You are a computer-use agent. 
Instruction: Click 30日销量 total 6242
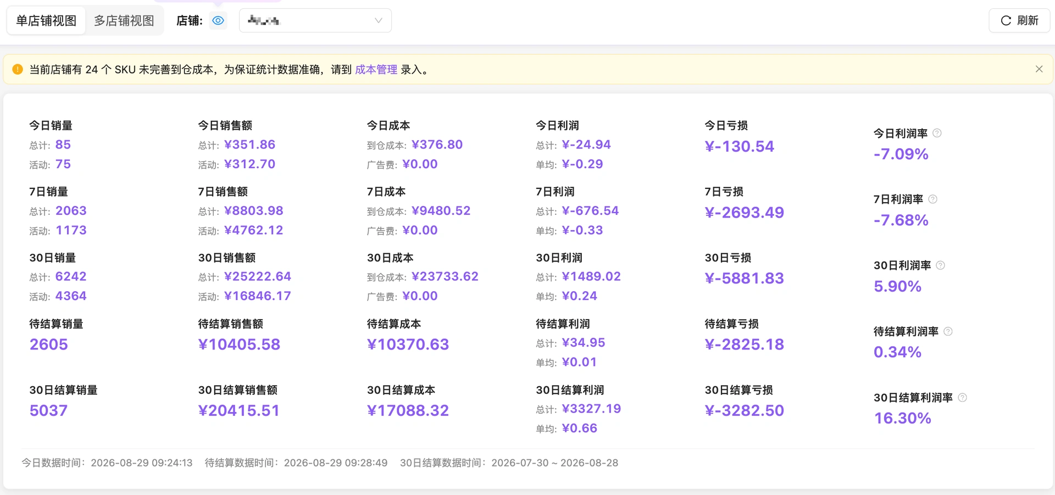pyautogui.click(x=71, y=276)
